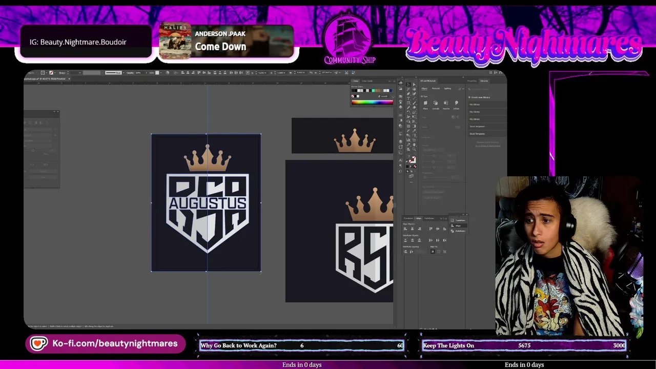The height and width of the screenshot is (369, 656).
Task: Select the Gradient tool
Action: pyautogui.click(x=414, y=126)
